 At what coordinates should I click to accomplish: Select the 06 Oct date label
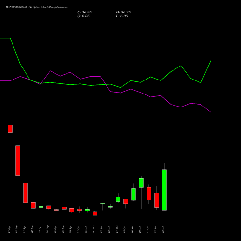[94, 229]
